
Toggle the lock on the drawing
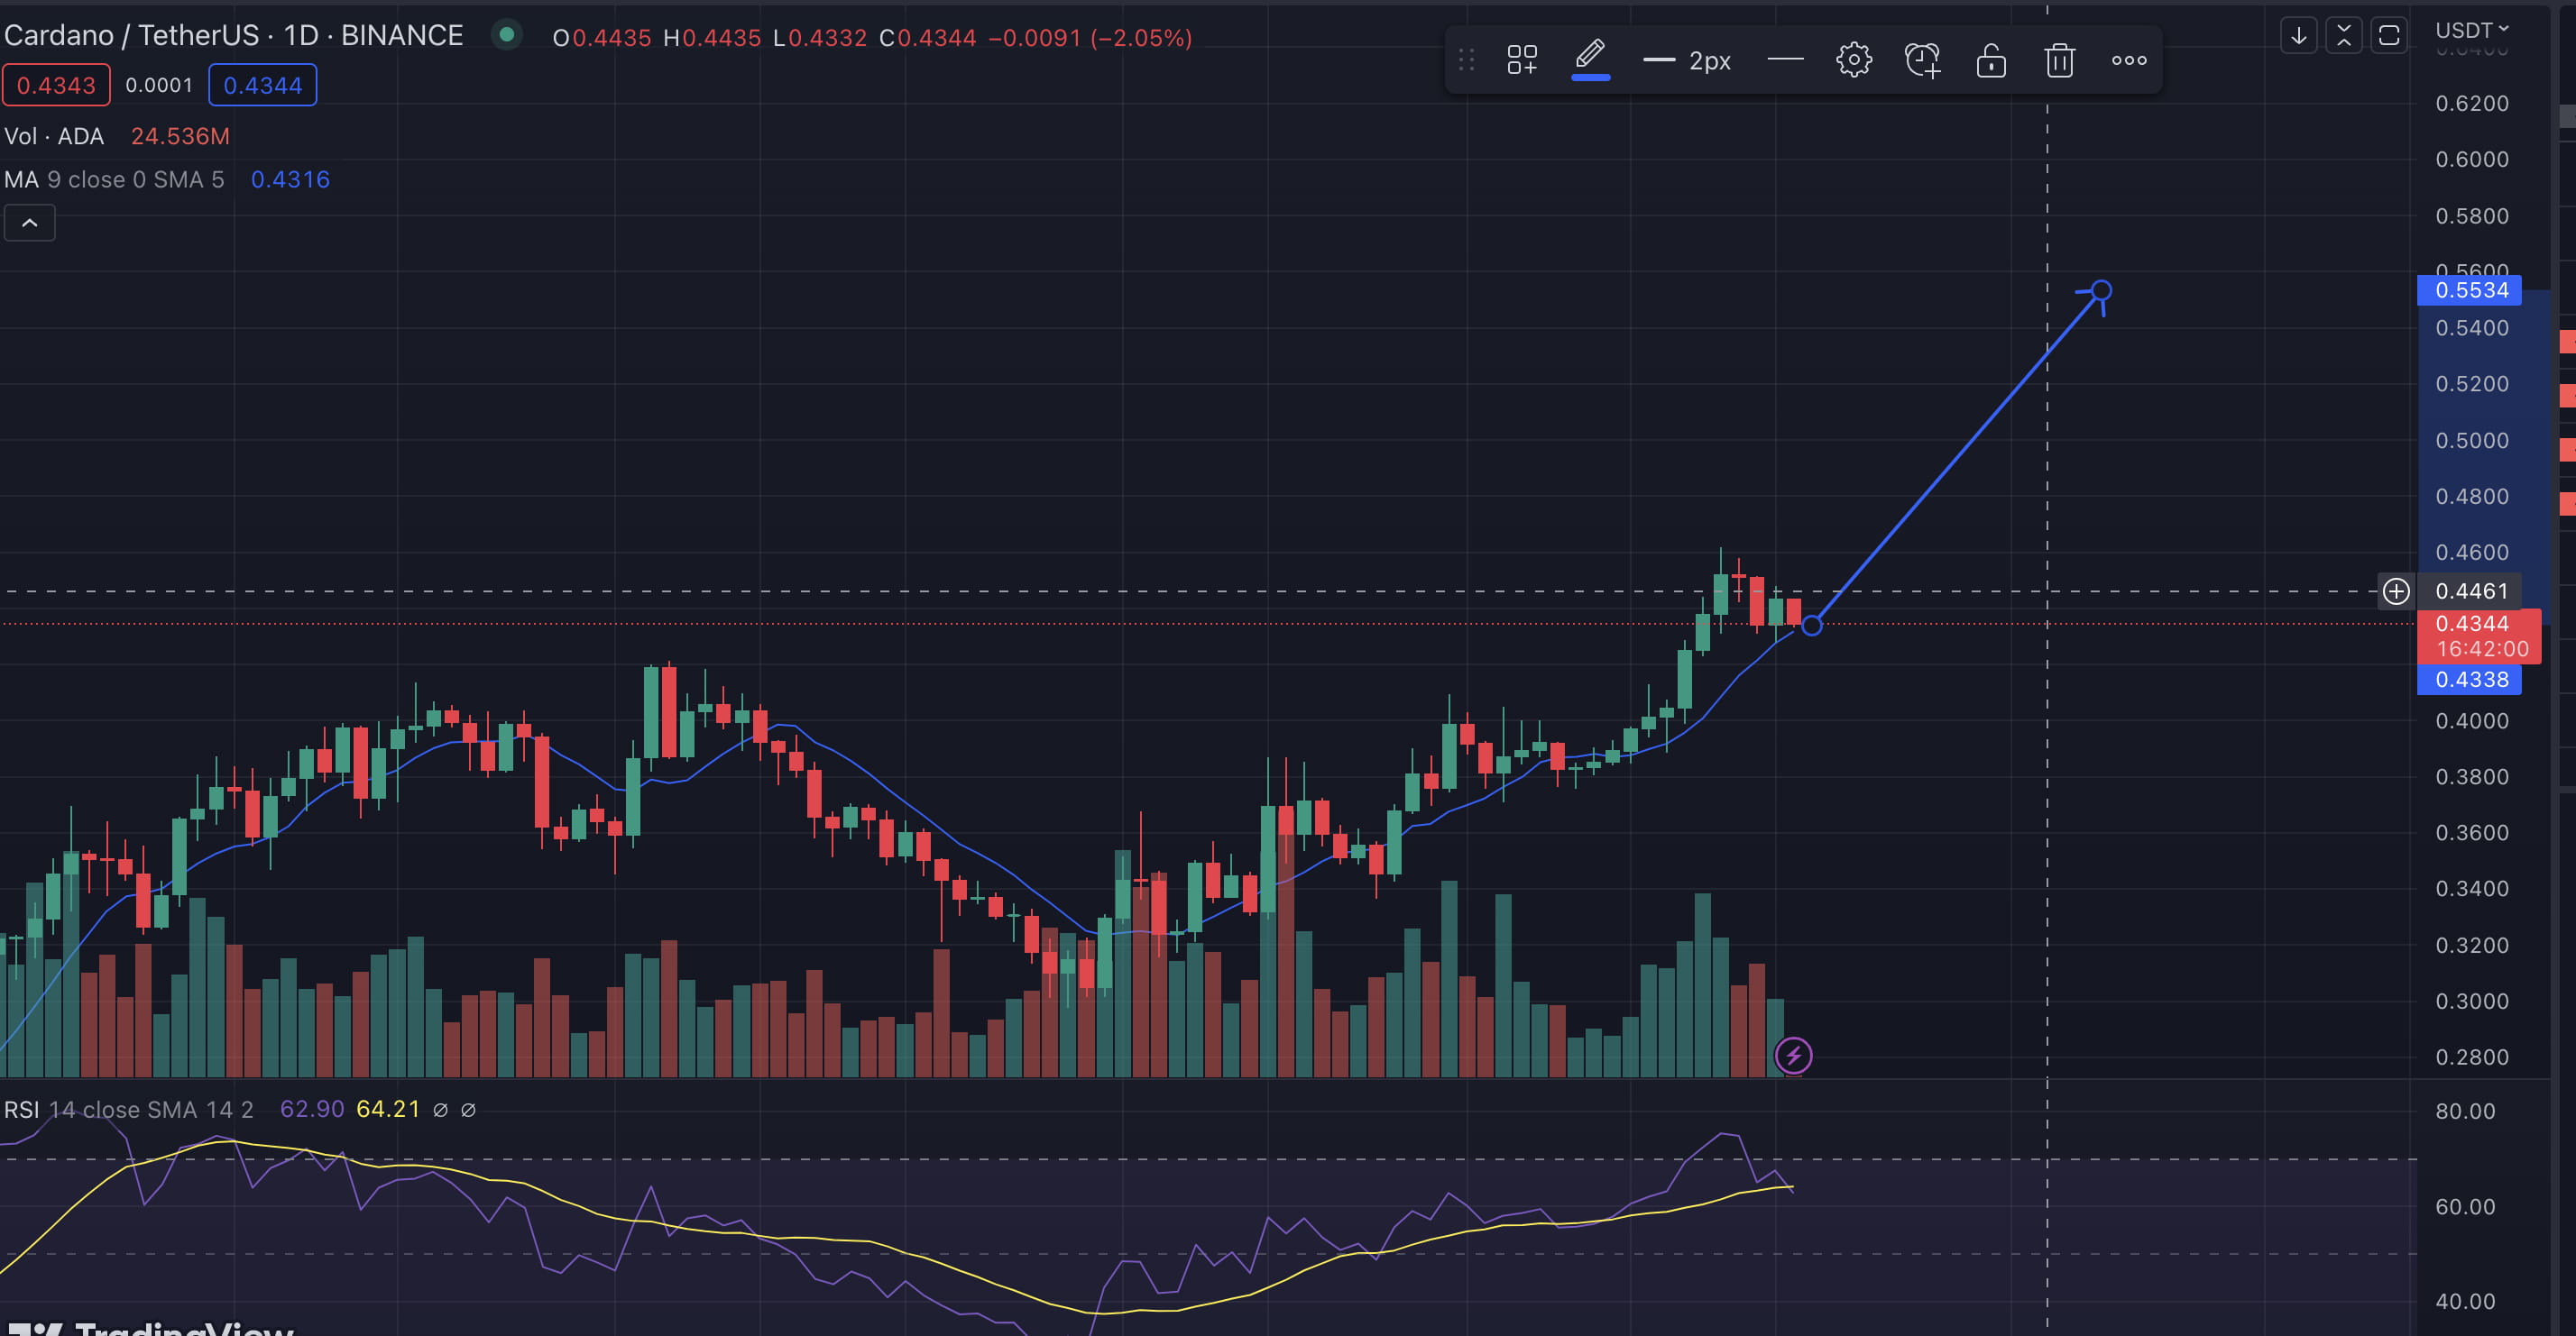1991,60
